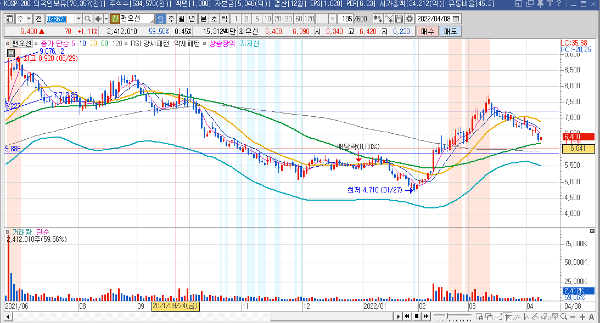Select the 월 (monthly) period toggle
The height and width of the screenshot is (323, 600).
pyautogui.click(x=181, y=19)
